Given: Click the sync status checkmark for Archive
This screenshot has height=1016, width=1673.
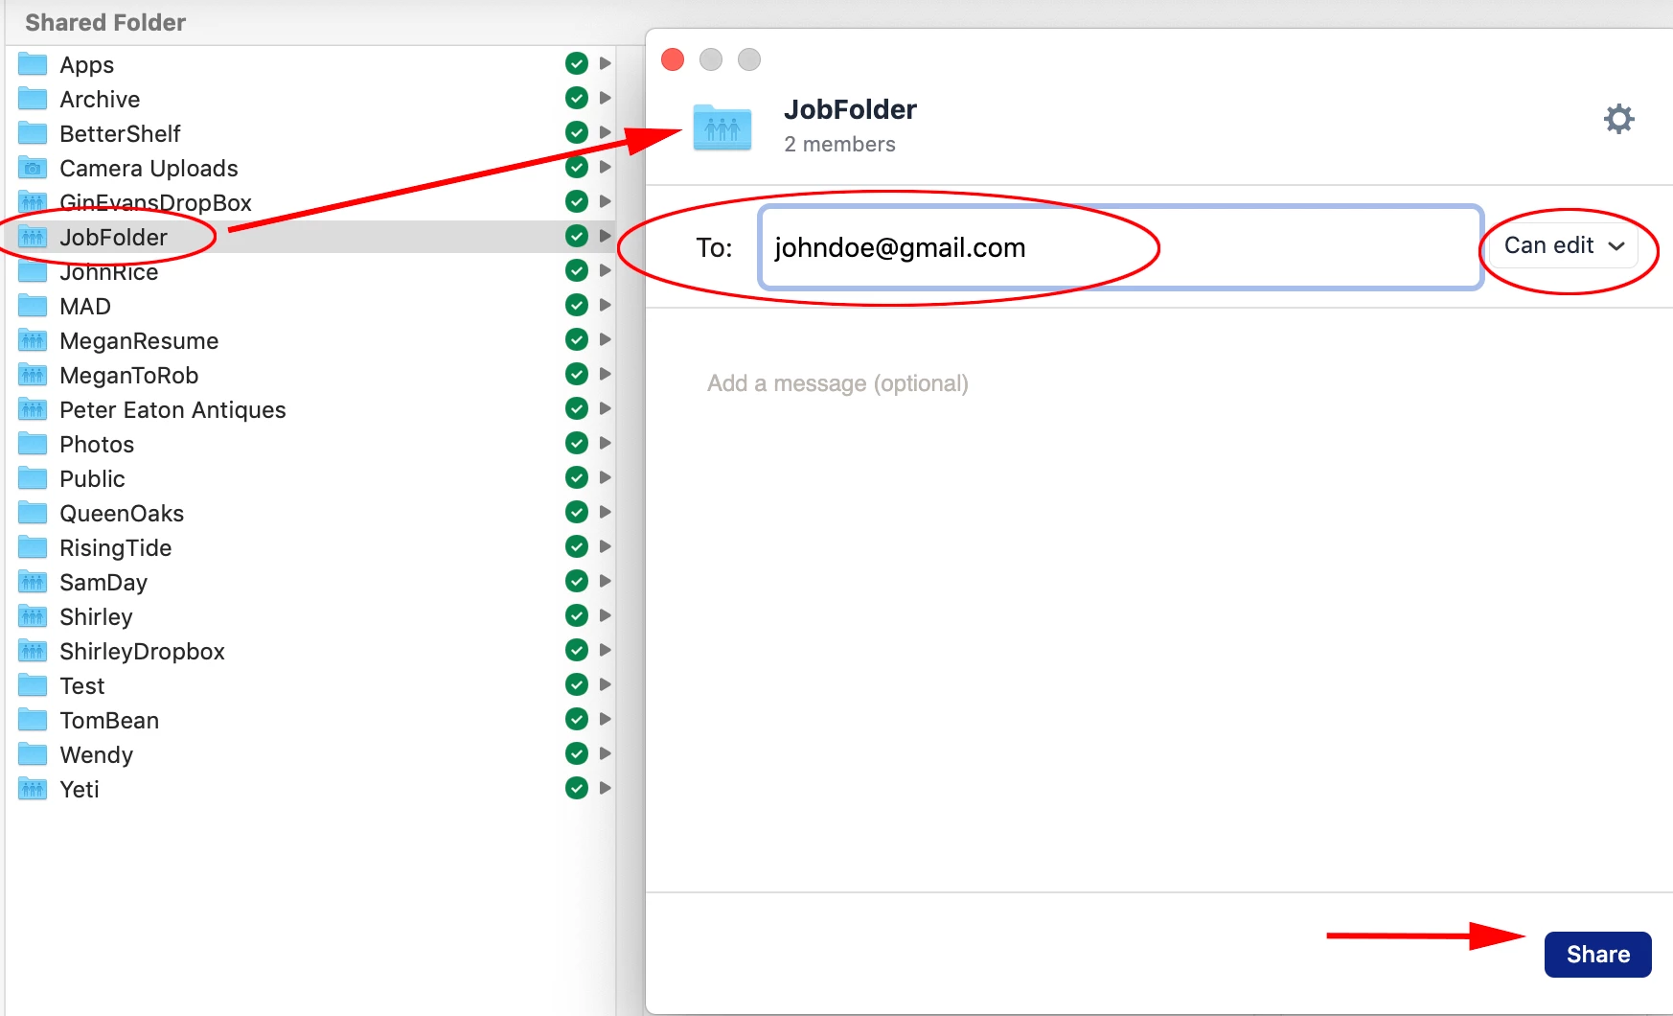Looking at the screenshot, I should click(577, 98).
